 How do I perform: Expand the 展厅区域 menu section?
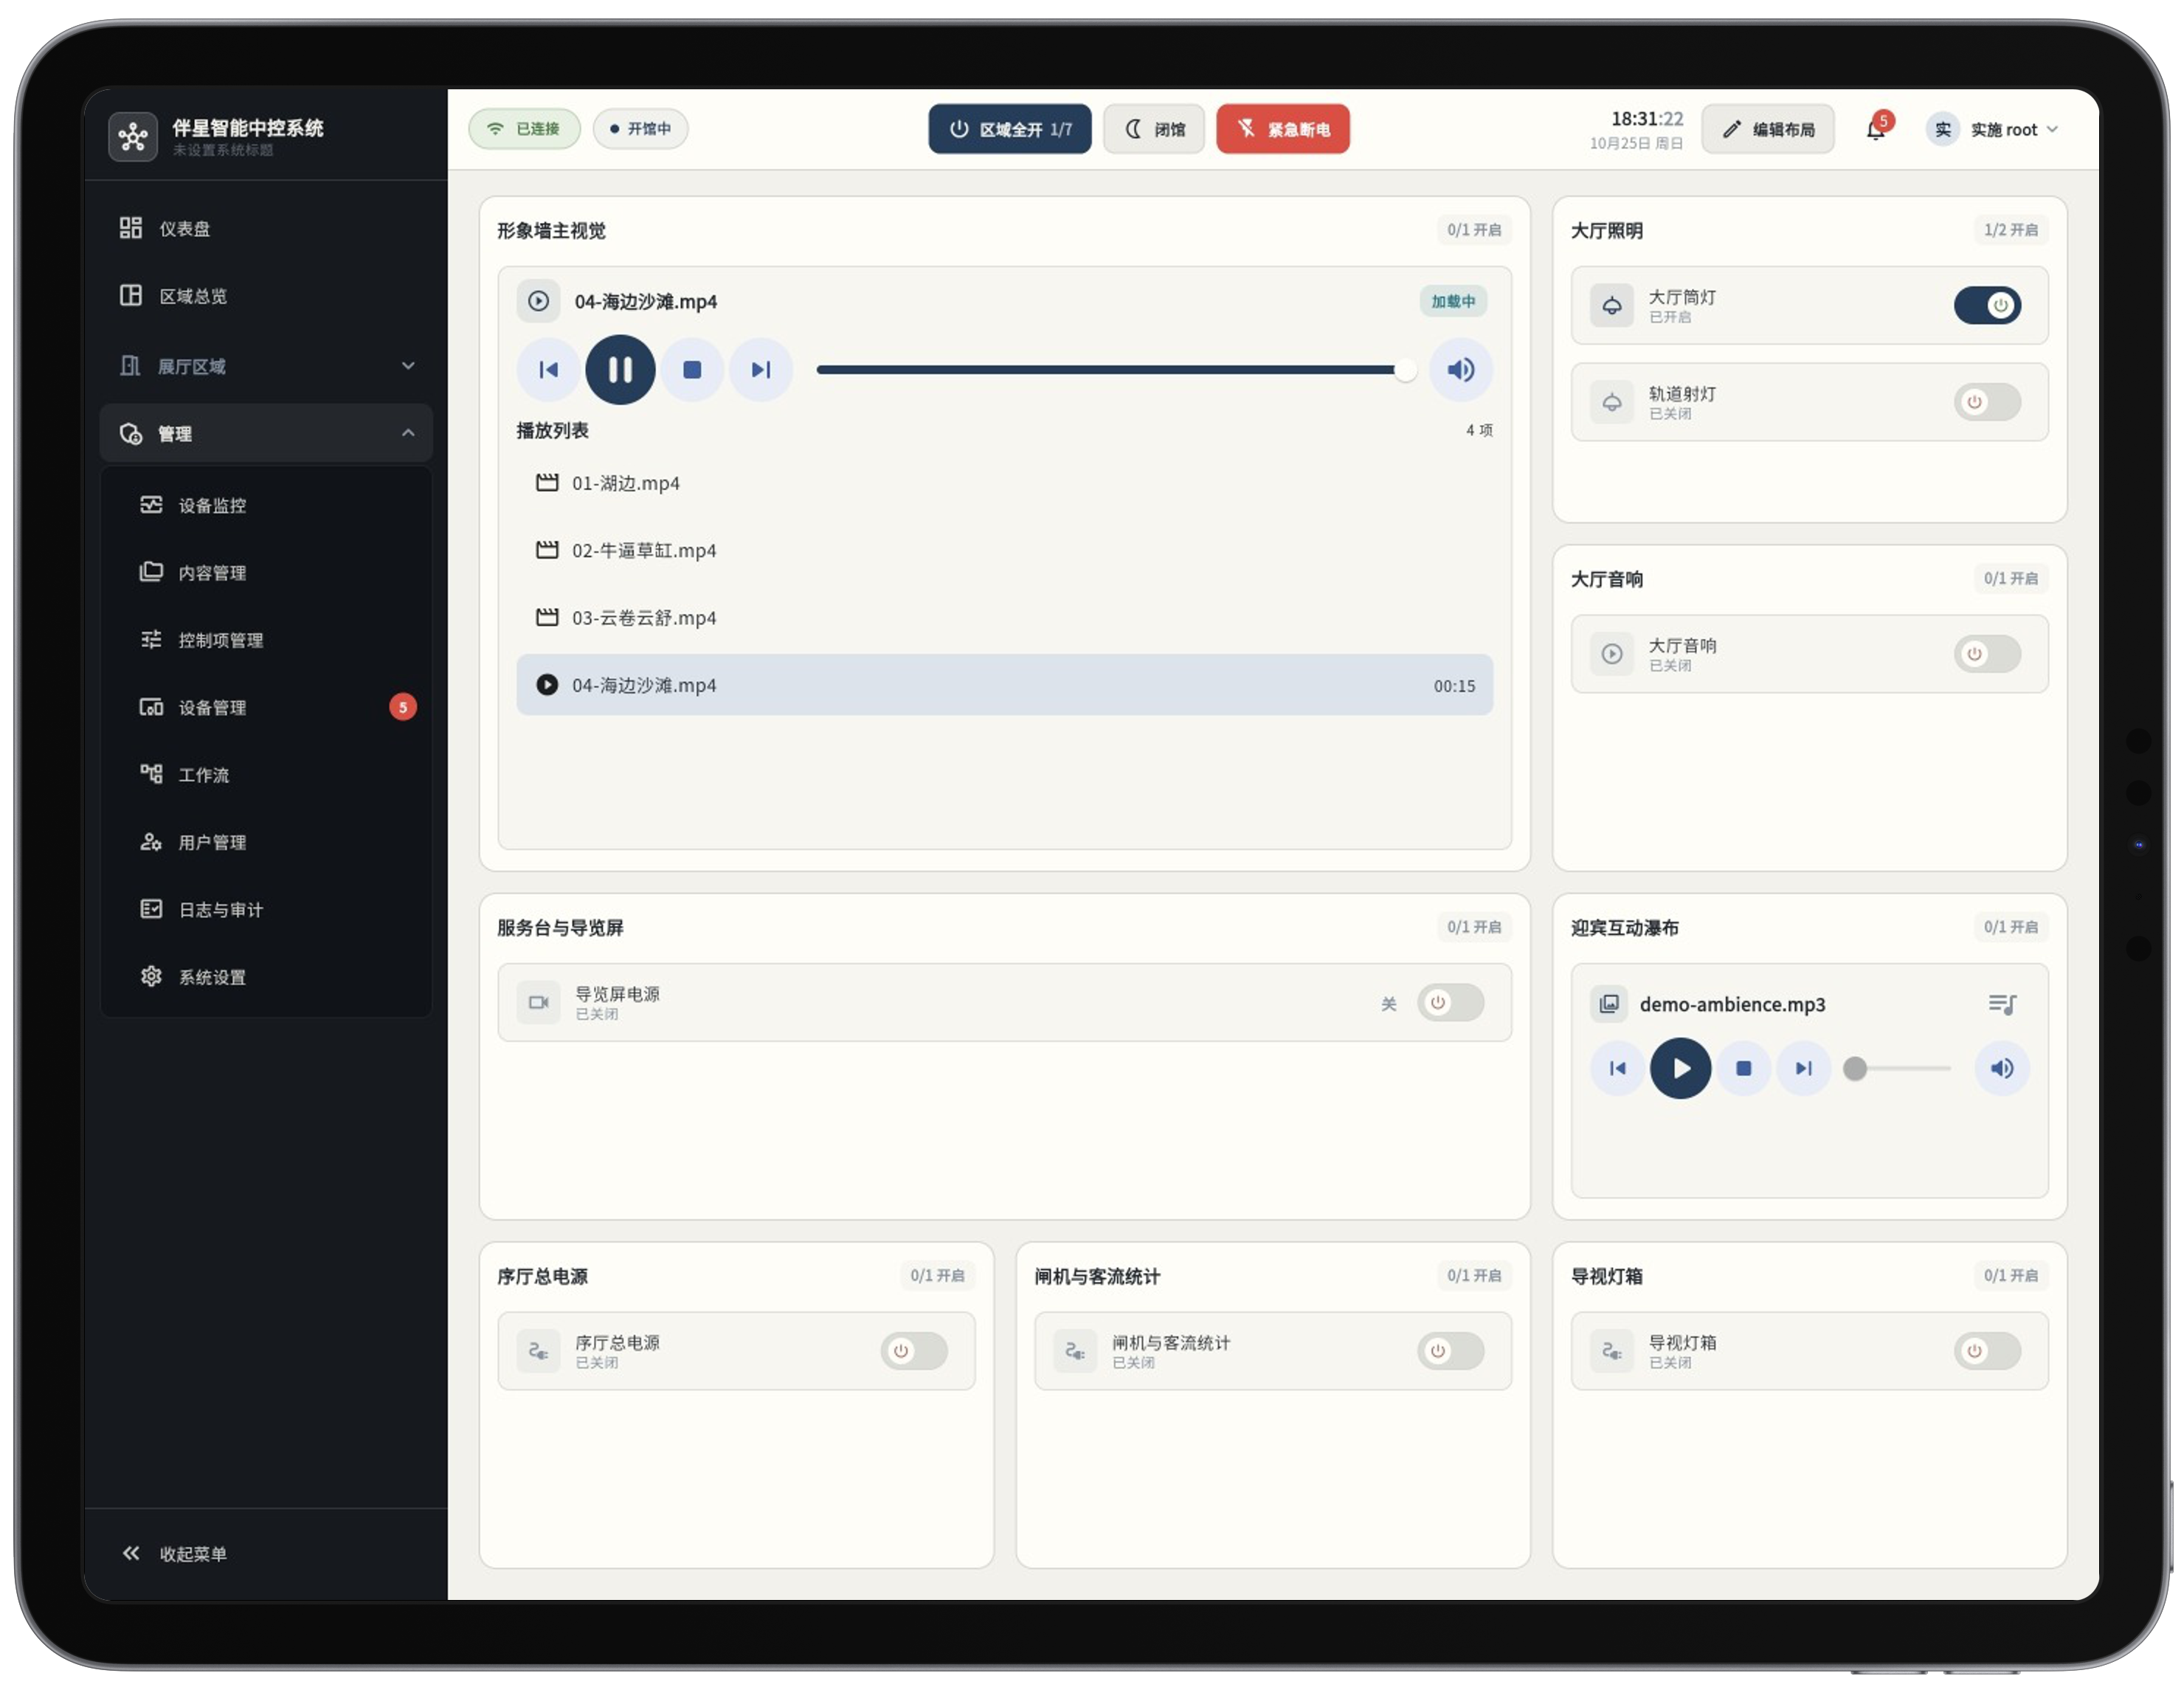266,366
